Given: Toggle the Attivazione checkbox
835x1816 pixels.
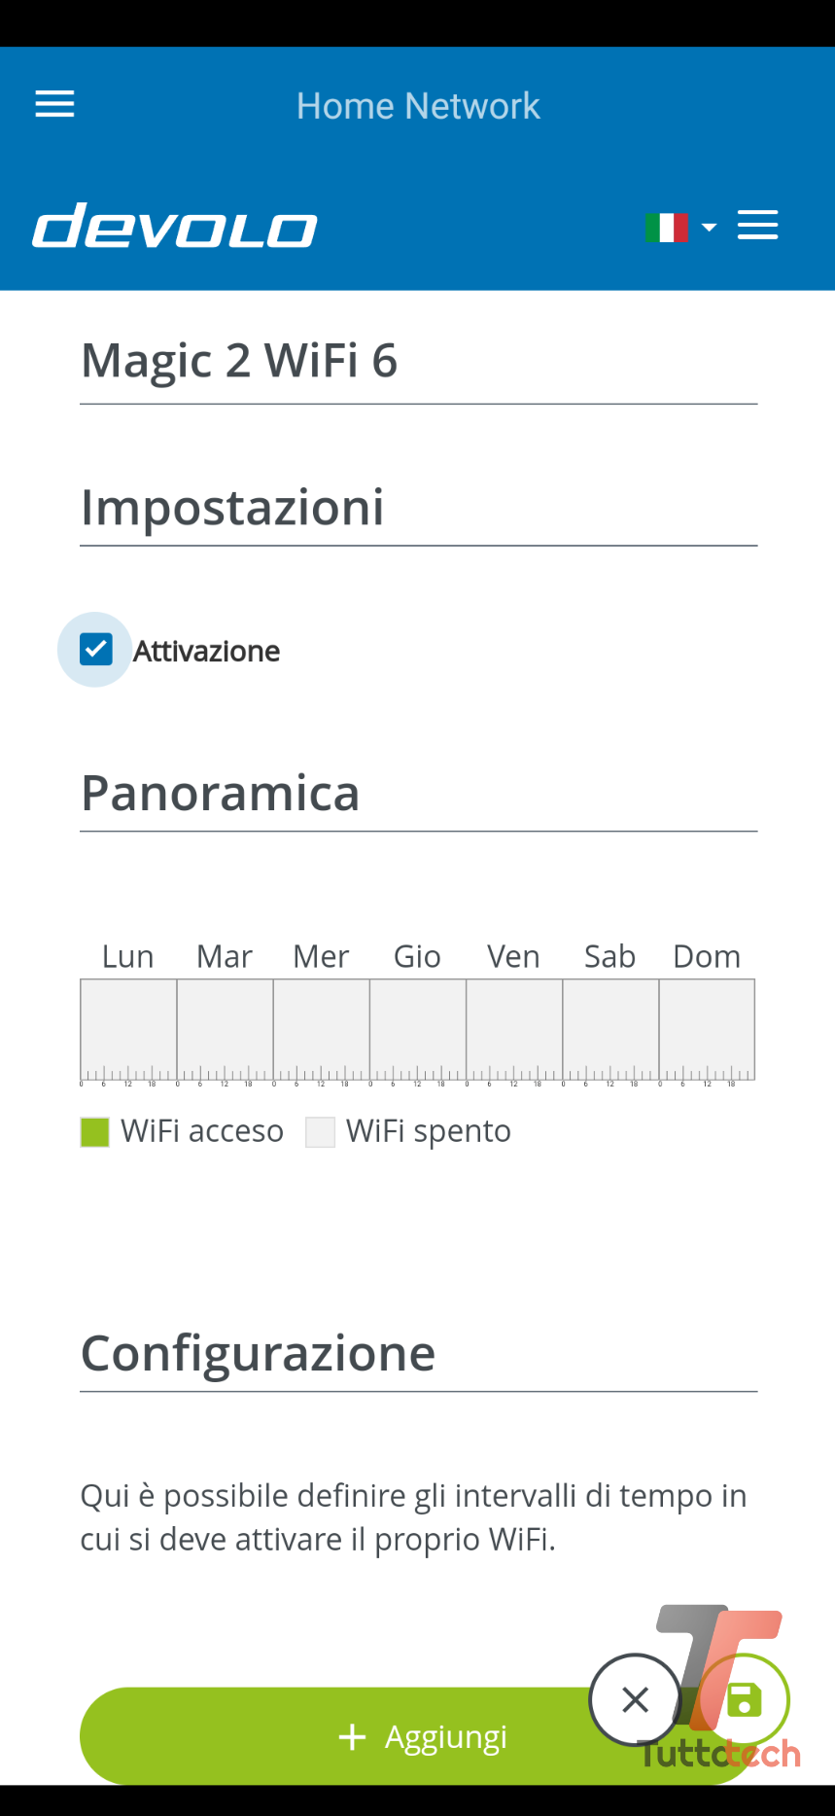Looking at the screenshot, I should (x=95, y=650).
